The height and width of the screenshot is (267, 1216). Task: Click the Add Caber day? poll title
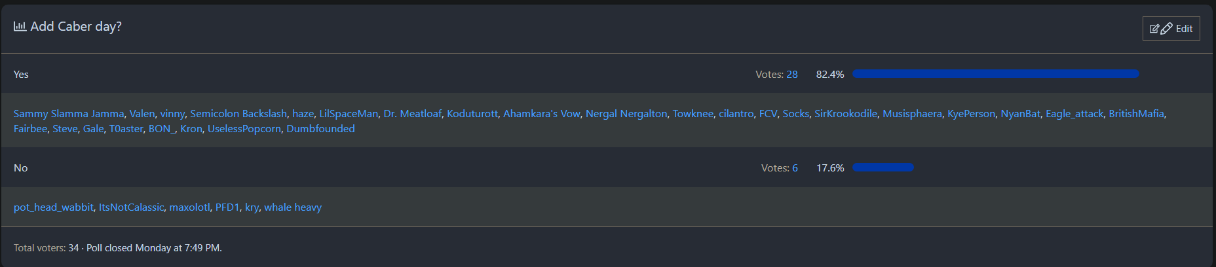pos(76,27)
